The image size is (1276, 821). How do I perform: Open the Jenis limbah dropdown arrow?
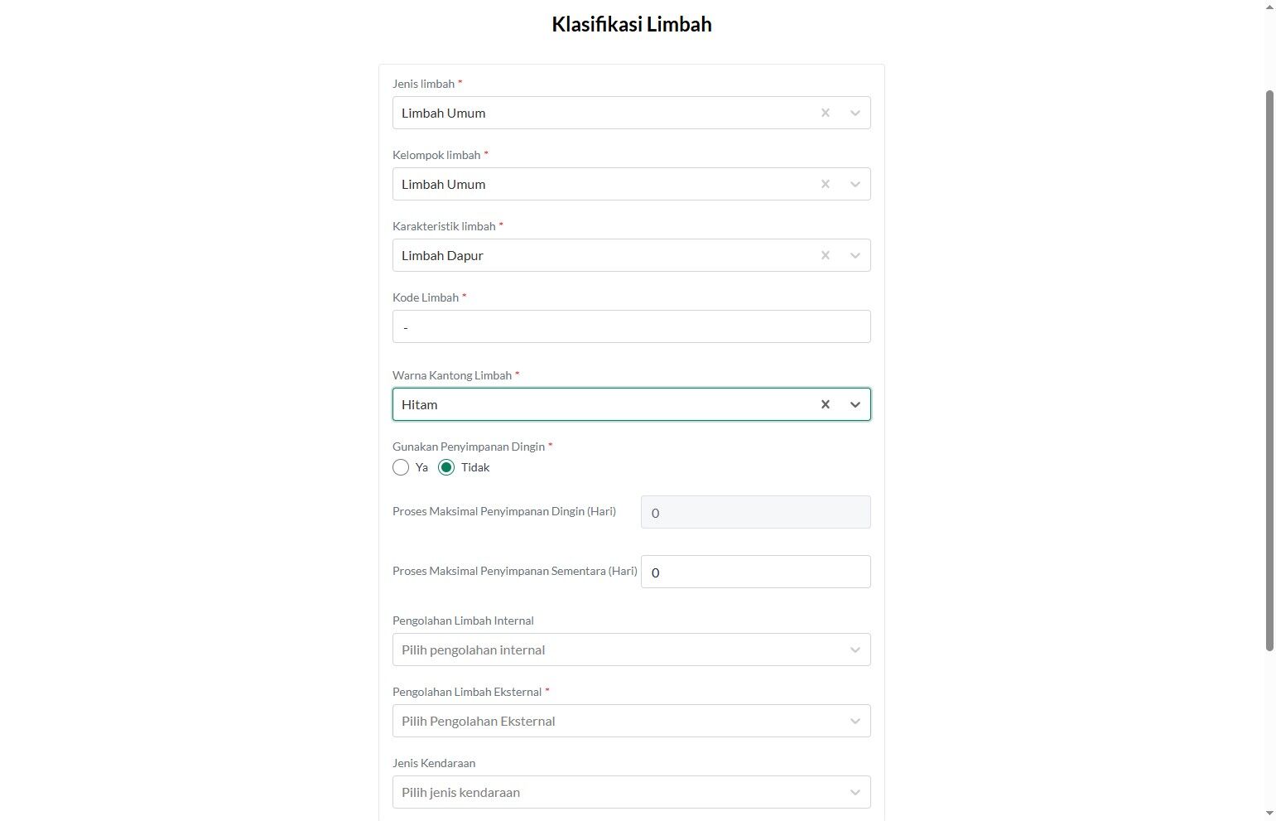click(x=855, y=113)
